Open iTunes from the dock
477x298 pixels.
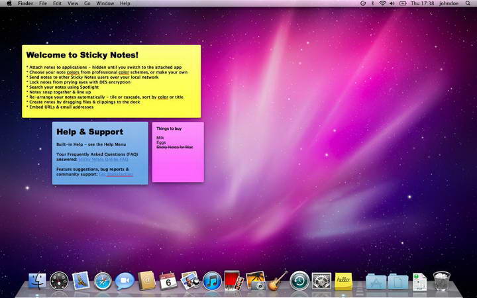[x=212, y=281]
